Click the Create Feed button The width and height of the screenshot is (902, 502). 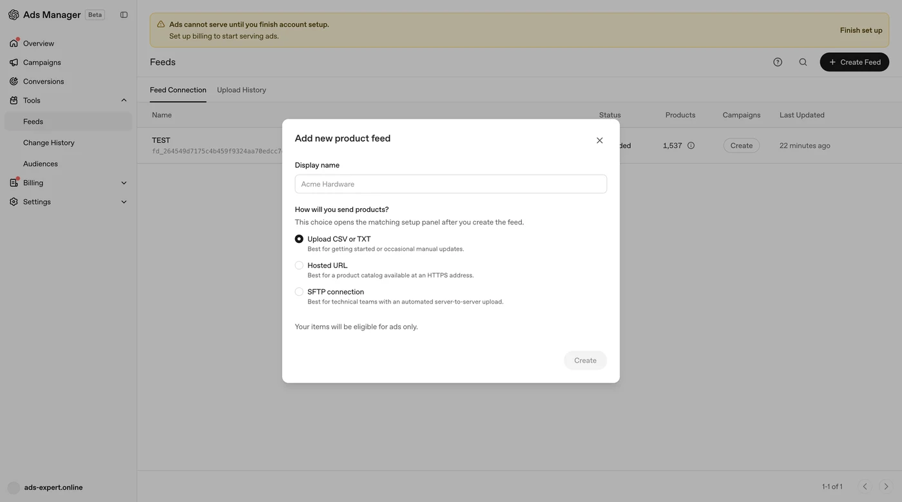[854, 62]
